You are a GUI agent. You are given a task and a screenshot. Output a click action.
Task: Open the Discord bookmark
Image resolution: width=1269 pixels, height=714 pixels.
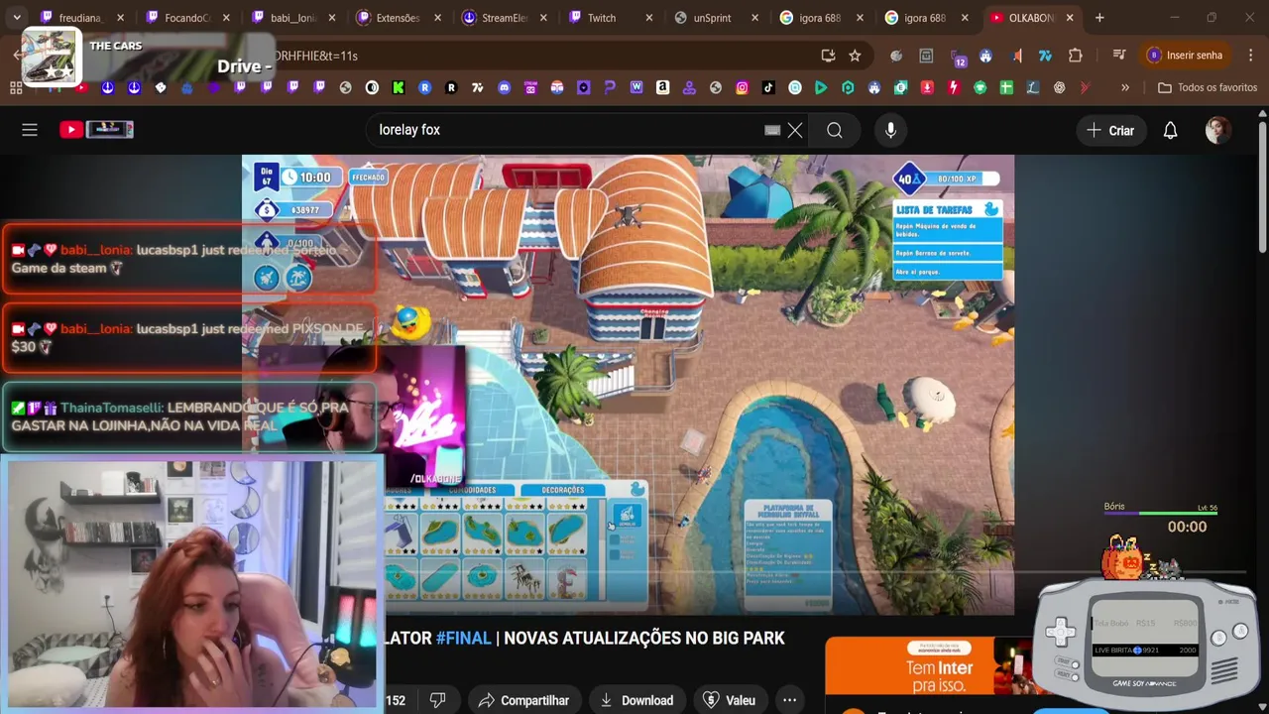[504, 88]
